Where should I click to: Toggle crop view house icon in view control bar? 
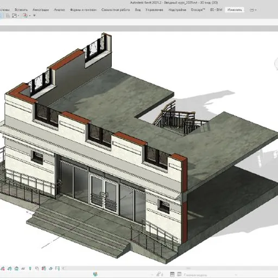click(16, 268)
